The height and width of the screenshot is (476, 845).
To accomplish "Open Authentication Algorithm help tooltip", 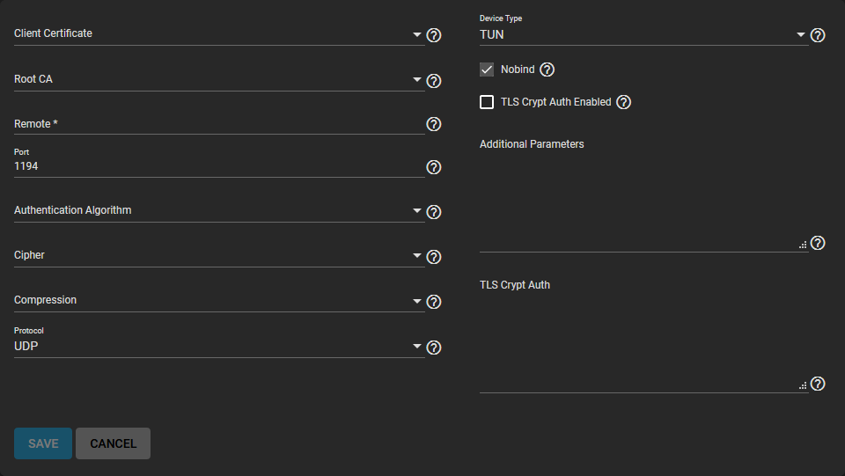I will [433, 212].
